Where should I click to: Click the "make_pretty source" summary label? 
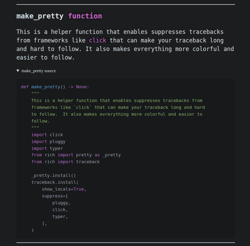(x=38, y=71)
